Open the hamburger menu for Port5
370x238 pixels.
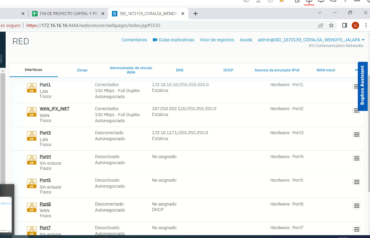pyautogui.click(x=356, y=182)
